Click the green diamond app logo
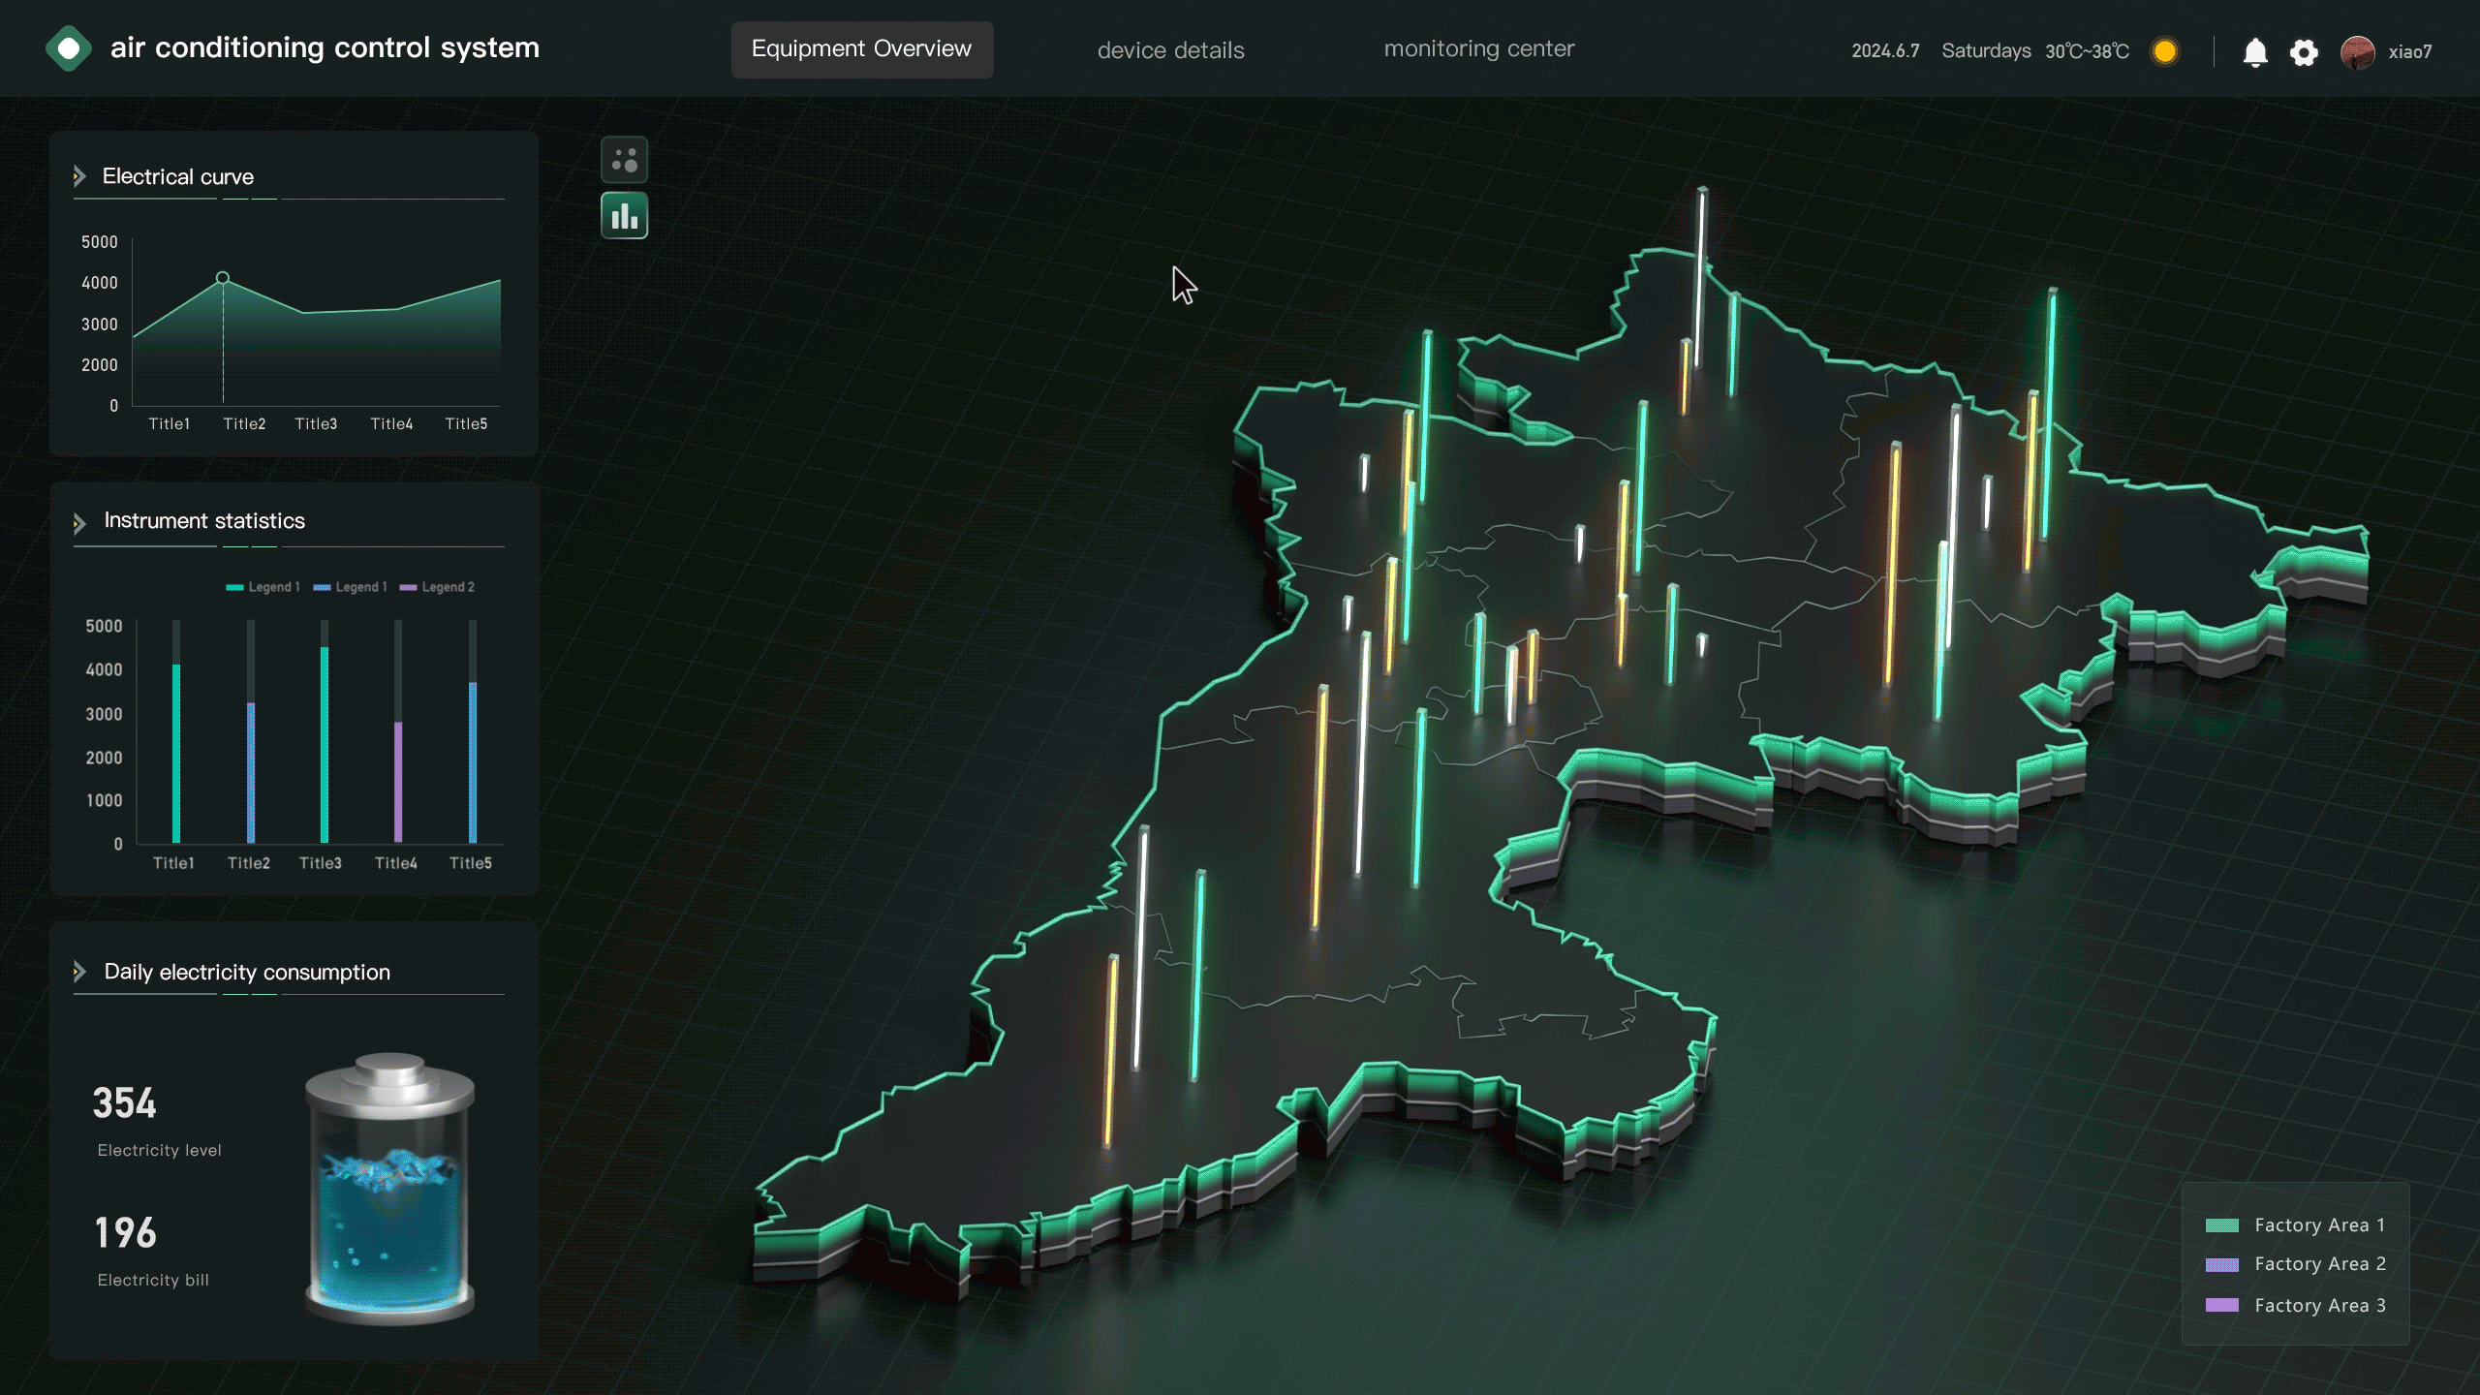This screenshot has width=2480, height=1395. (69, 48)
